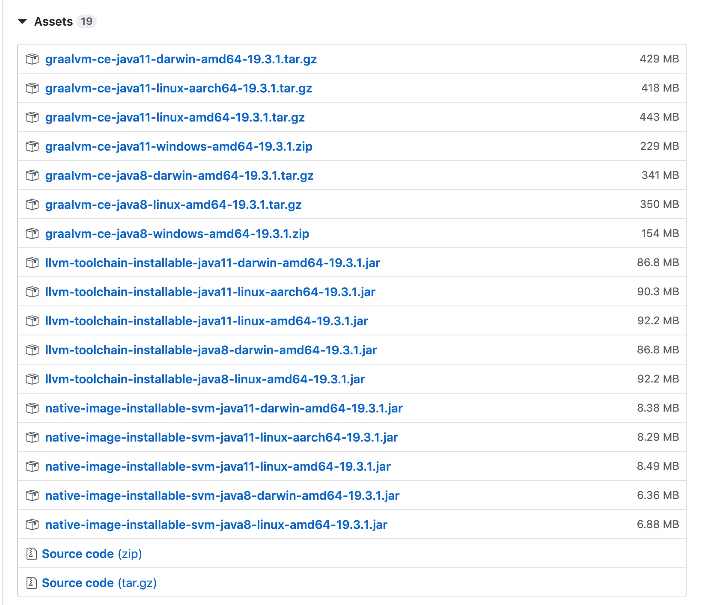
Task: Click package icon for llvm-toolchain java11 darwin jar
Action: (x=32, y=263)
